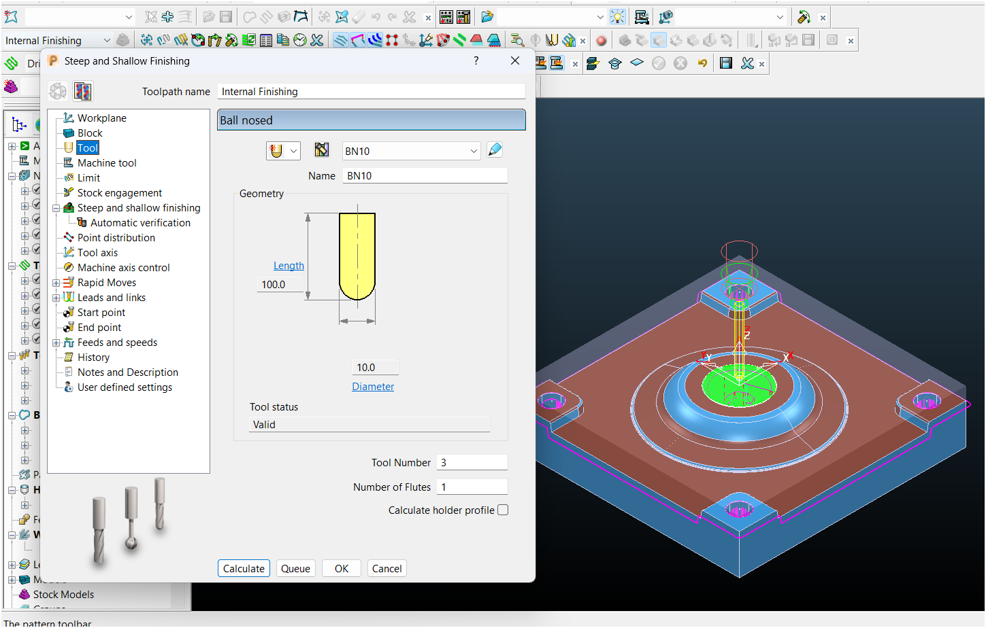This screenshot has width=986, height=628.
Task: Open the Internal Finishing toolpath dropdown
Action: coord(106,41)
